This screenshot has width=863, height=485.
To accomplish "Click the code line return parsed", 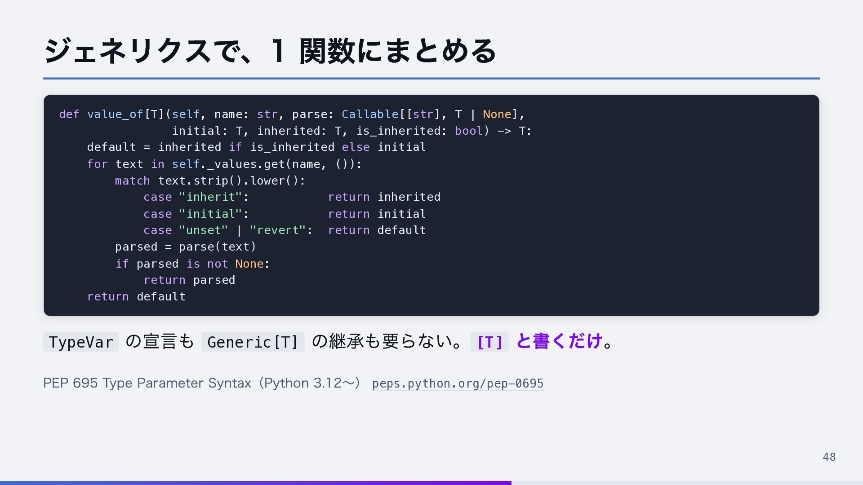I will pyautogui.click(x=189, y=280).
